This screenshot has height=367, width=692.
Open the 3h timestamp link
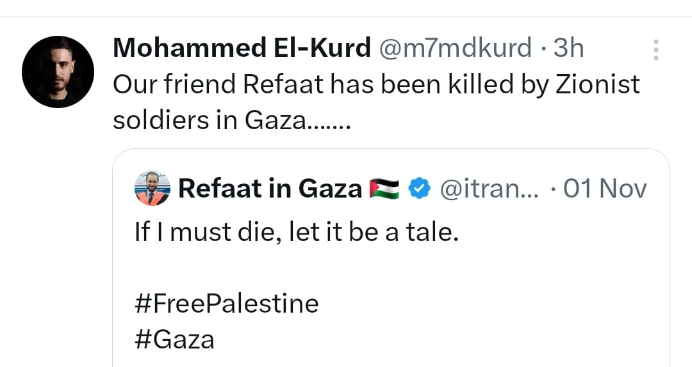tap(568, 48)
